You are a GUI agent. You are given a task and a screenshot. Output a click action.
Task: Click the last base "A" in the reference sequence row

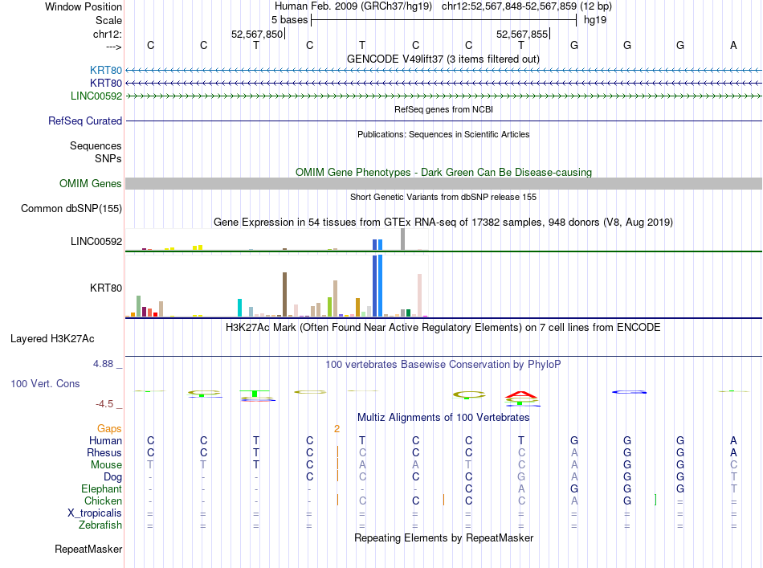tap(733, 45)
